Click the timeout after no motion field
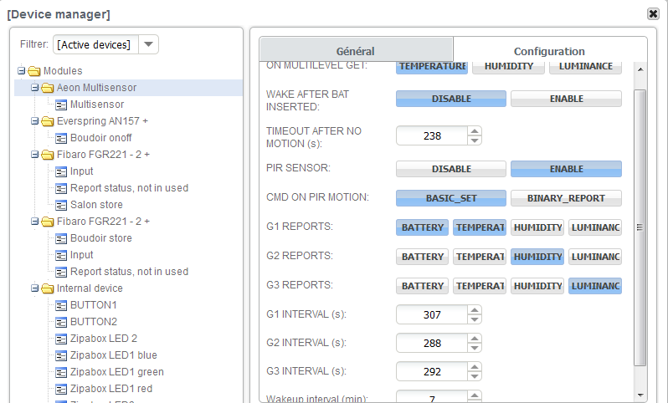The image size is (668, 403). coord(430,135)
